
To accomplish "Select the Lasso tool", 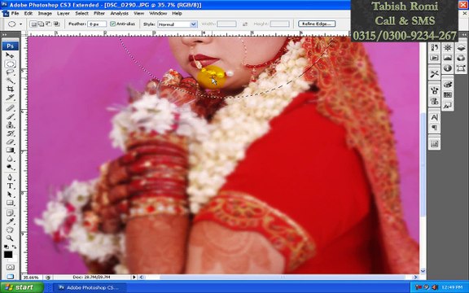I will pyautogui.click(x=10, y=72).
